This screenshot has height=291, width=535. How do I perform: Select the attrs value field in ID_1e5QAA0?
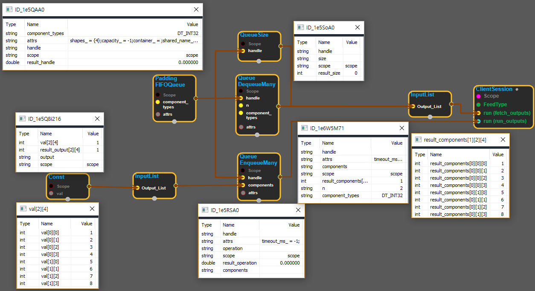pos(134,41)
